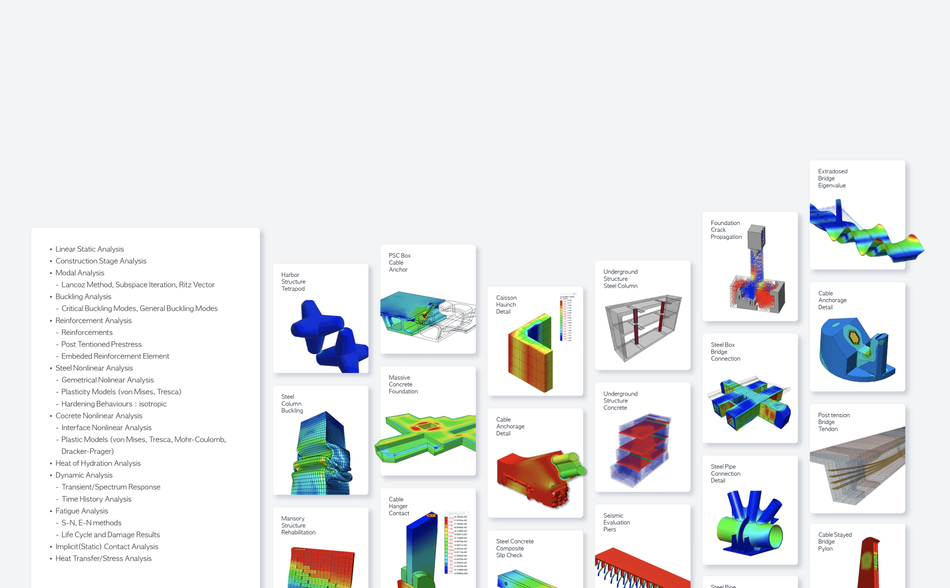Open the Harbor Structure Tetrapod card
The image size is (950, 588).
pos(321,318)
